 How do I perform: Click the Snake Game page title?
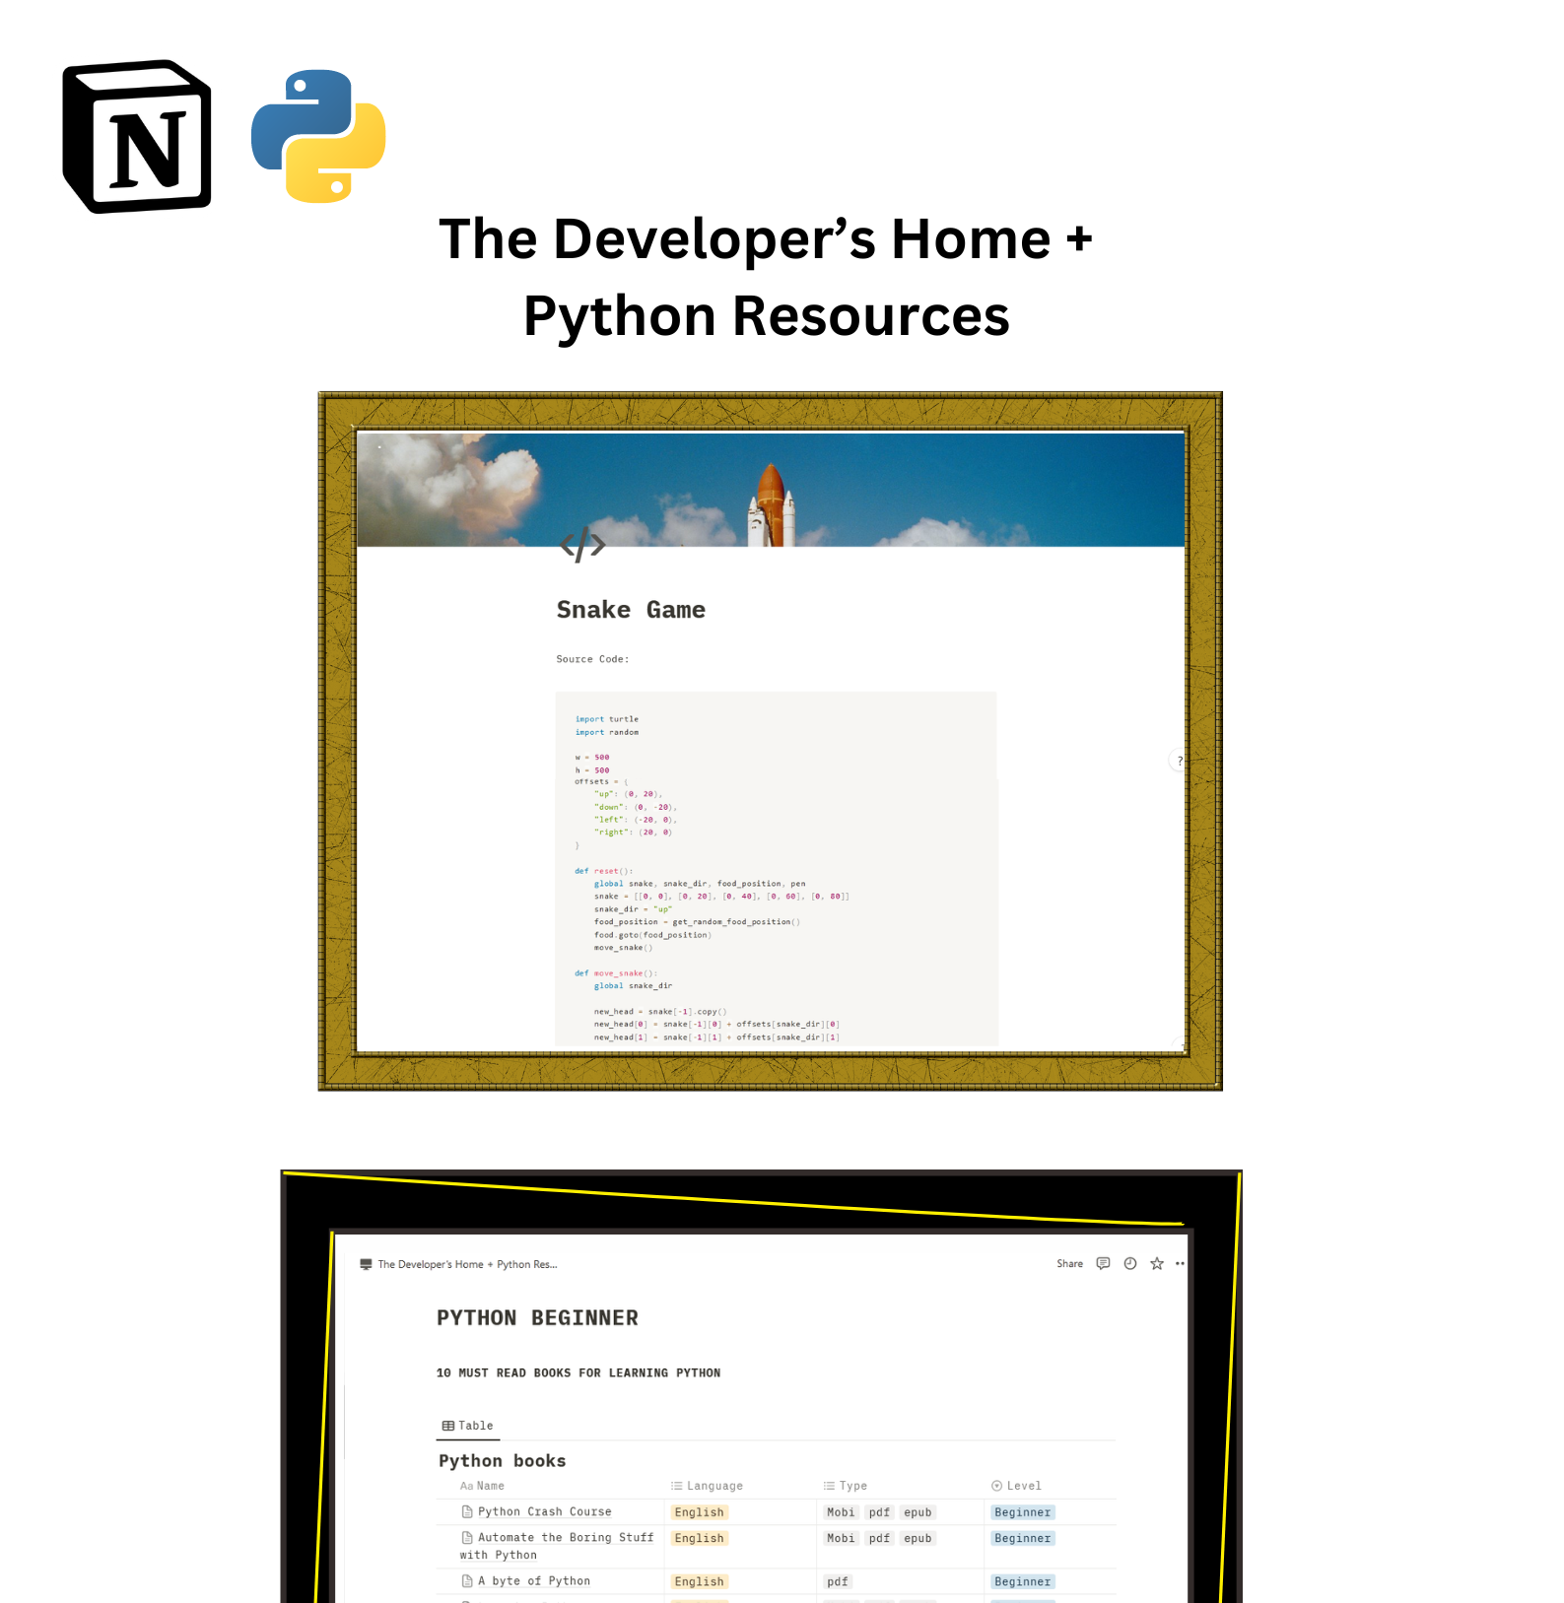point(631,610)
